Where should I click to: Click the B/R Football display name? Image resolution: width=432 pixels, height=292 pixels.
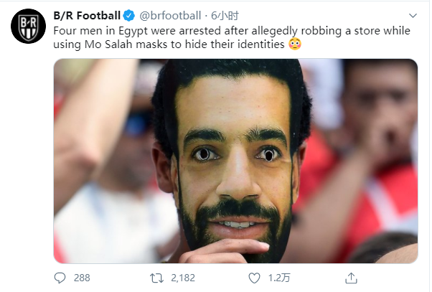click(x=87, y=15)
